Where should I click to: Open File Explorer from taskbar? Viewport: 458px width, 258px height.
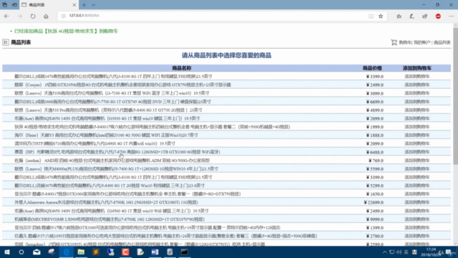pos(81,252)
